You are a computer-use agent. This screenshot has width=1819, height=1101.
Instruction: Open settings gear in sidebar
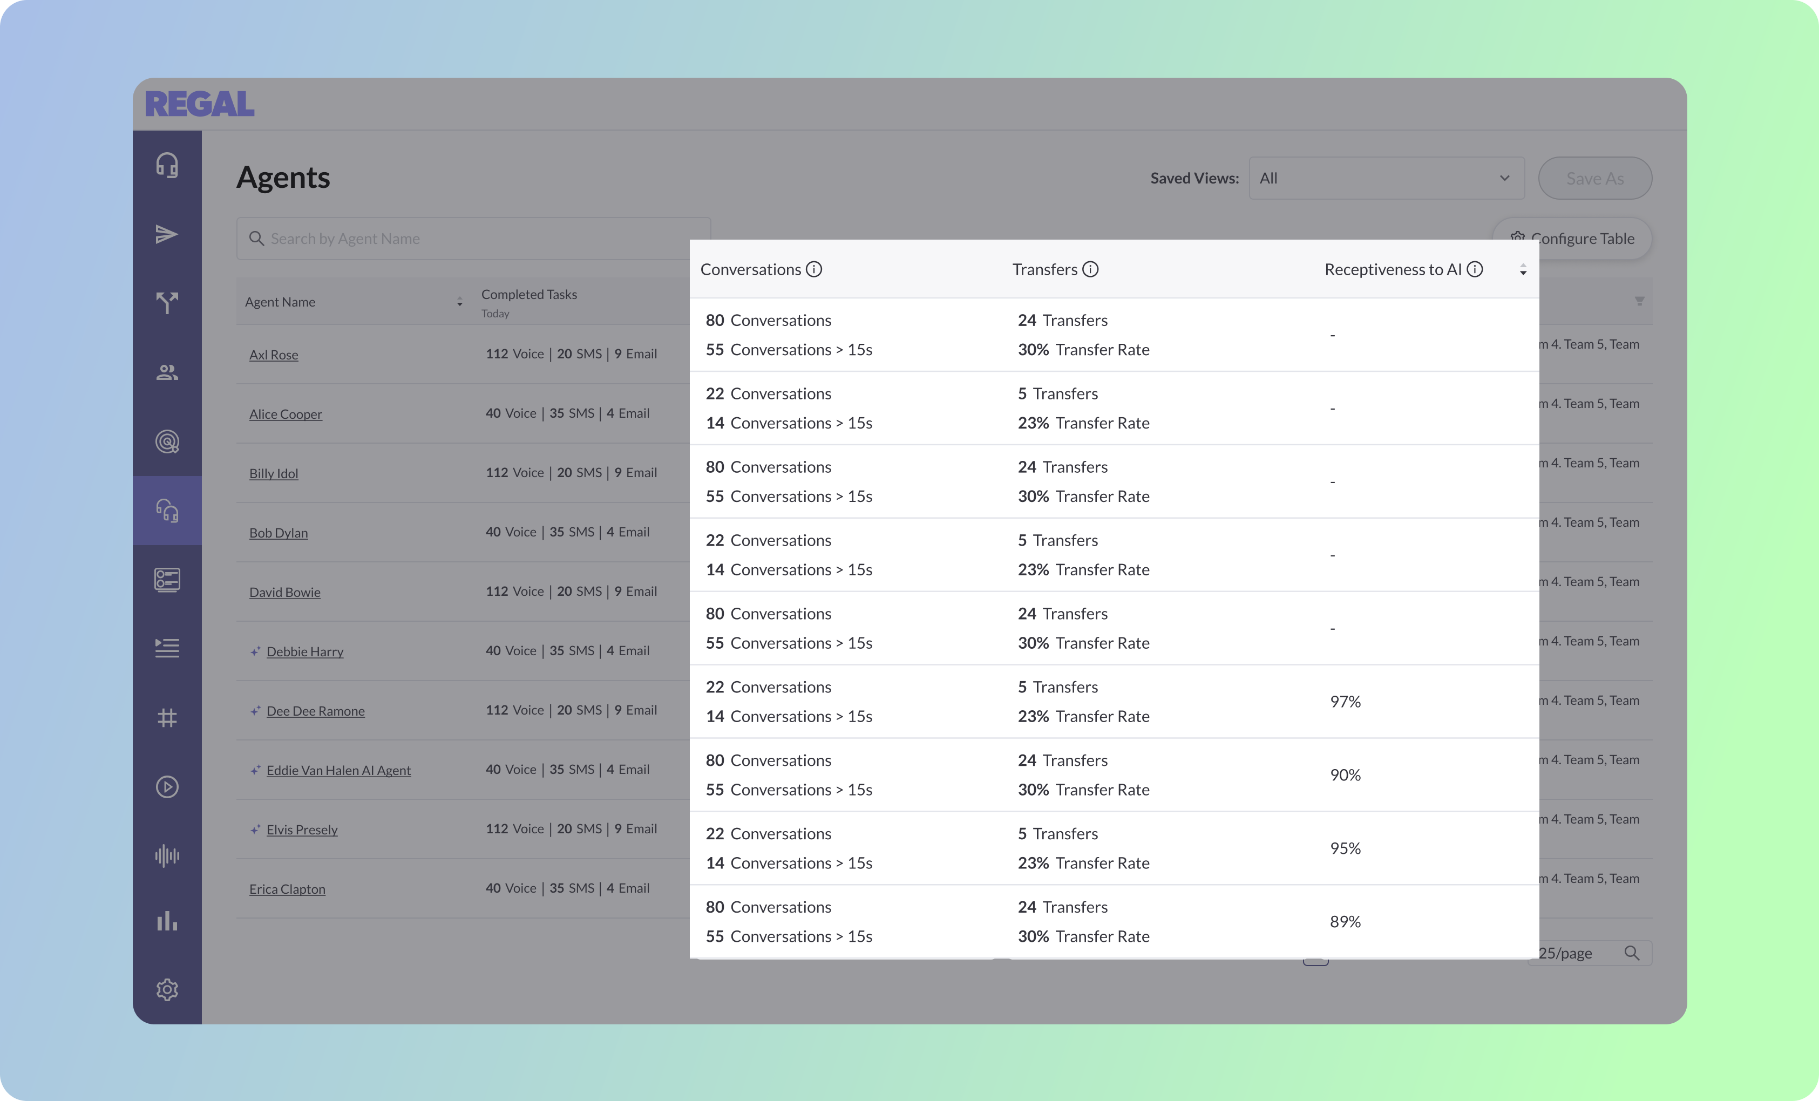(x=167, y=990)
